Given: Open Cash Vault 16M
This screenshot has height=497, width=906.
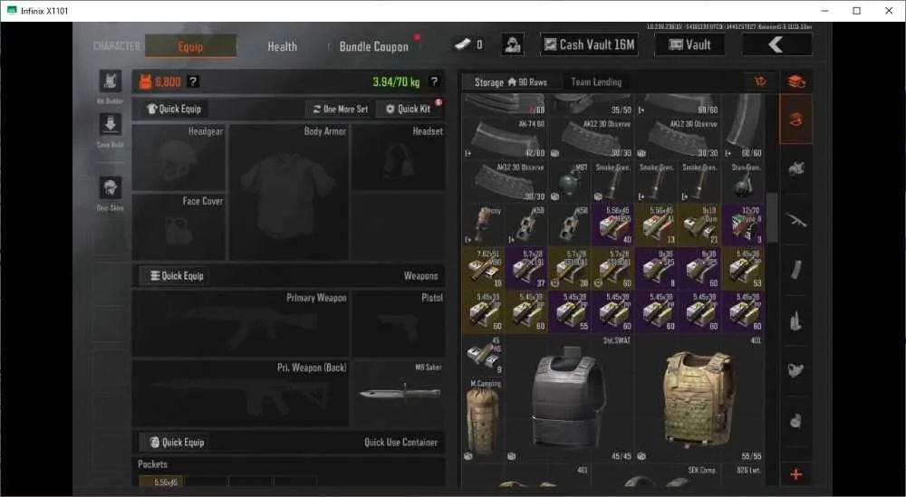Looking at the screenshot, I should click(x=590, y=44).
